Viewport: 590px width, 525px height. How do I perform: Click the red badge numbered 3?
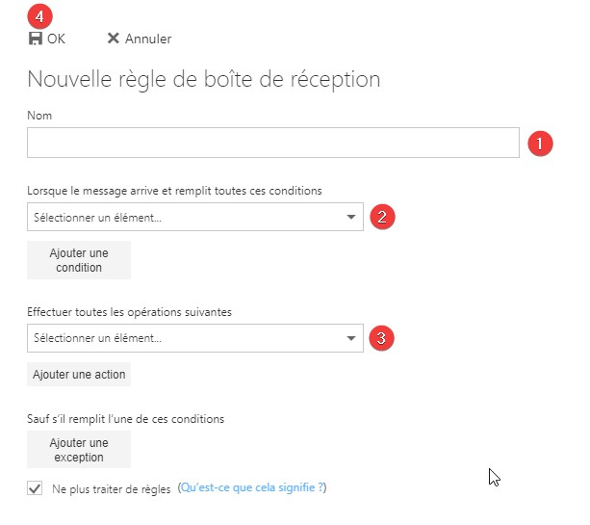point(381,337)
